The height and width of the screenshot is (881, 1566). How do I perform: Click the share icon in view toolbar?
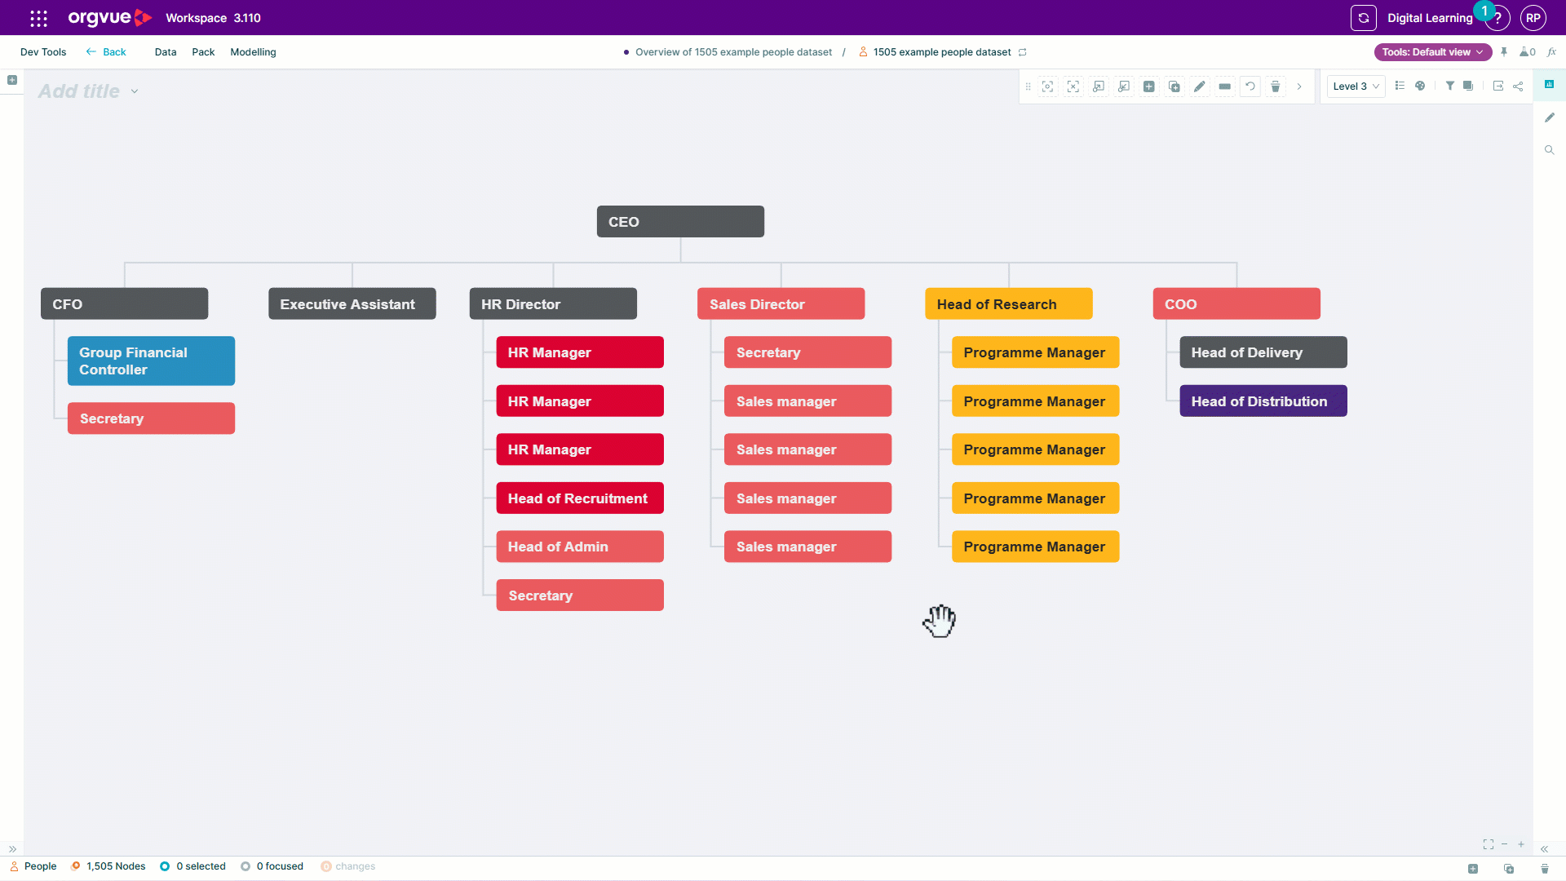(1518, 86)
